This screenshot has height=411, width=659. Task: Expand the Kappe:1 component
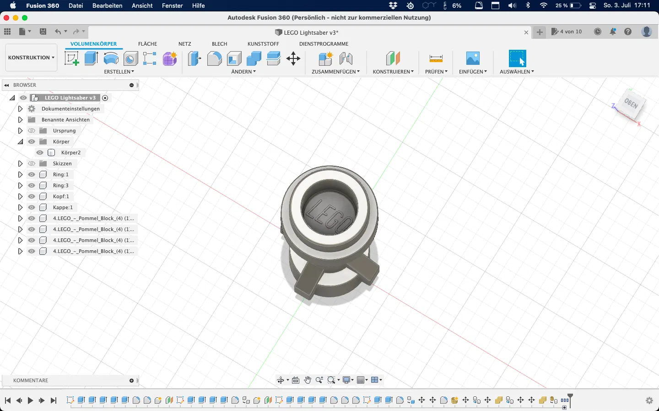pos(20,207)
